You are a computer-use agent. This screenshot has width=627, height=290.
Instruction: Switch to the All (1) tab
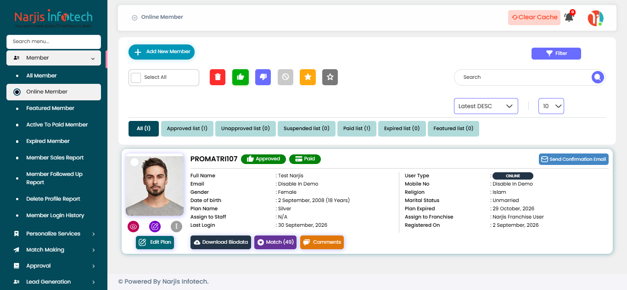coord(144,129)
